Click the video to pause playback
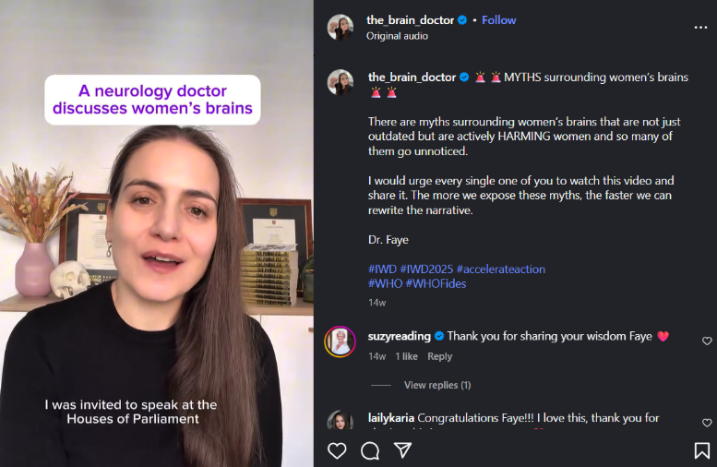717x467 pixels. pos(157,277)
